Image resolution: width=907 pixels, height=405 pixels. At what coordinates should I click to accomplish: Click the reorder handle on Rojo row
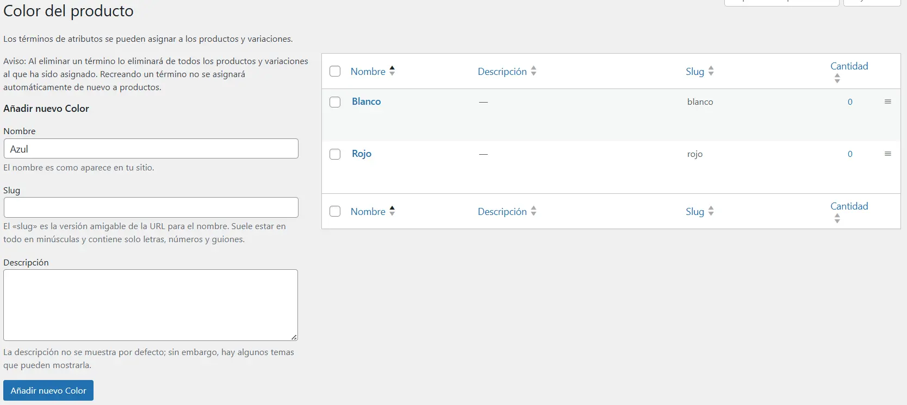[887, 154]
